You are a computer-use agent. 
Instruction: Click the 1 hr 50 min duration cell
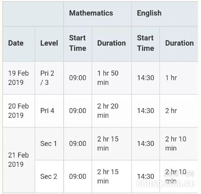click(x=108, y=78)
